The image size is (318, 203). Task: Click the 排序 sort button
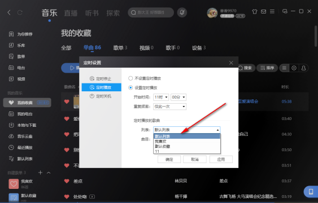[x=267, y=68]
